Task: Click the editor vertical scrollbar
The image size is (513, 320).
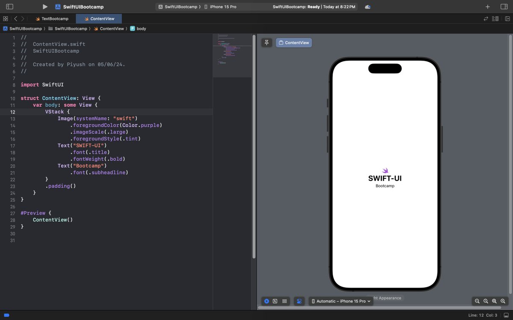Action: click(x=254, y=147)
